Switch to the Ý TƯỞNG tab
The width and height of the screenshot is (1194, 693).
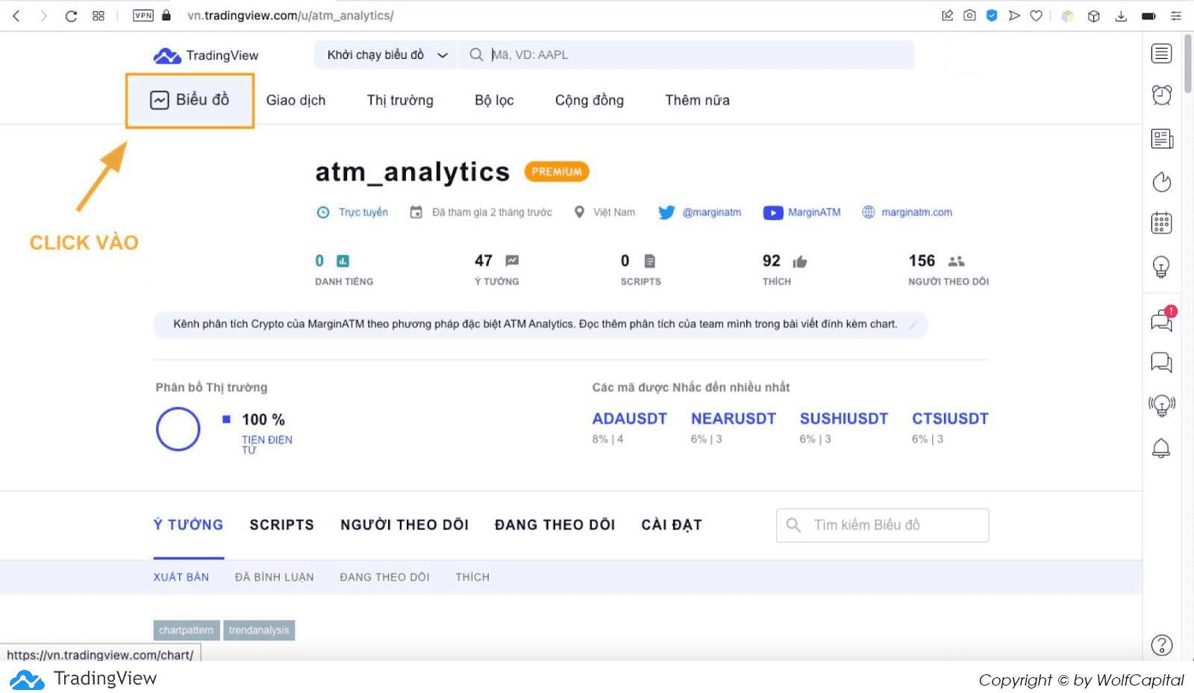tap(189, 525)
